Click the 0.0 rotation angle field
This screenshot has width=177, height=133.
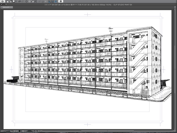tap(23, 131)
